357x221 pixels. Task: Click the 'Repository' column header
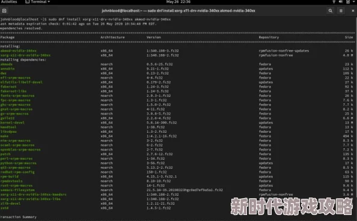pyautogui.click(x=269, y=37)
